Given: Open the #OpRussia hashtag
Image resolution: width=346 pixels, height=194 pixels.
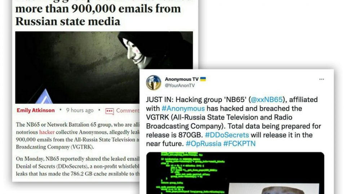Looking at the screenshot, I should click(203, 144).
